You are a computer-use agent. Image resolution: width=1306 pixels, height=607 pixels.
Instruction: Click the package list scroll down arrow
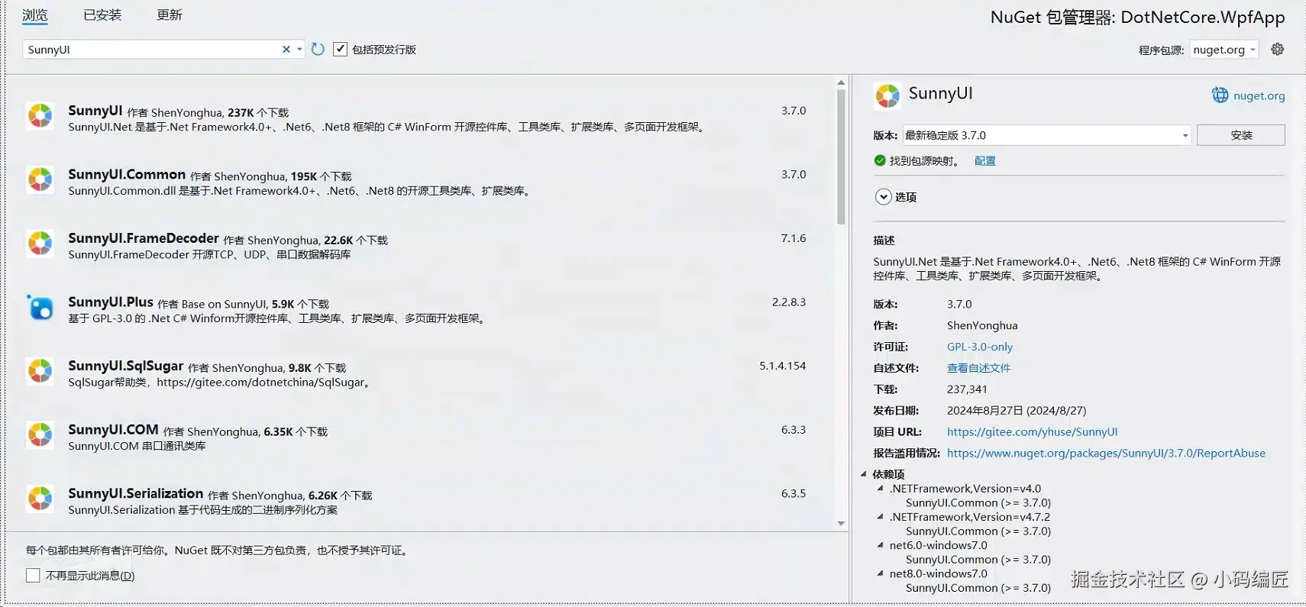pyautogui.click(x=841, y=524)
